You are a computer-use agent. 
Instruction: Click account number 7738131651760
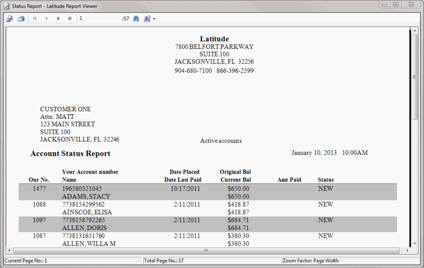pos(83,236)
